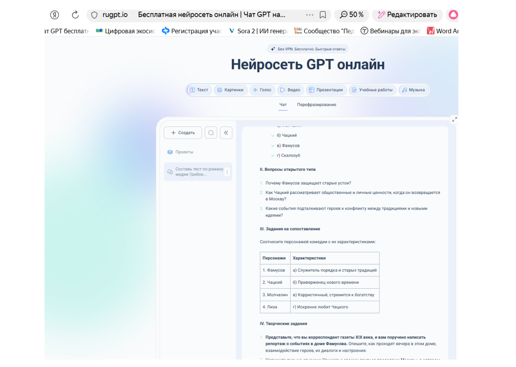Switch to the Видео mode

[x=290, y=90]
